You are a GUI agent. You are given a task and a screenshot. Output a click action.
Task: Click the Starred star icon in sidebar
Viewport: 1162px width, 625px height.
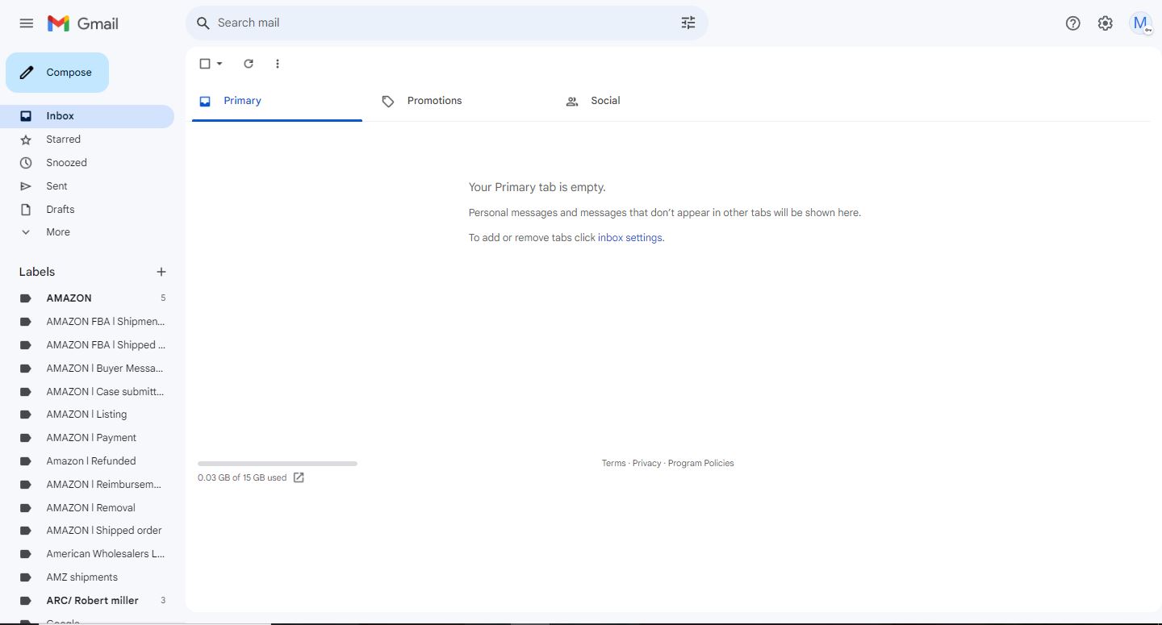pos(26,140)
